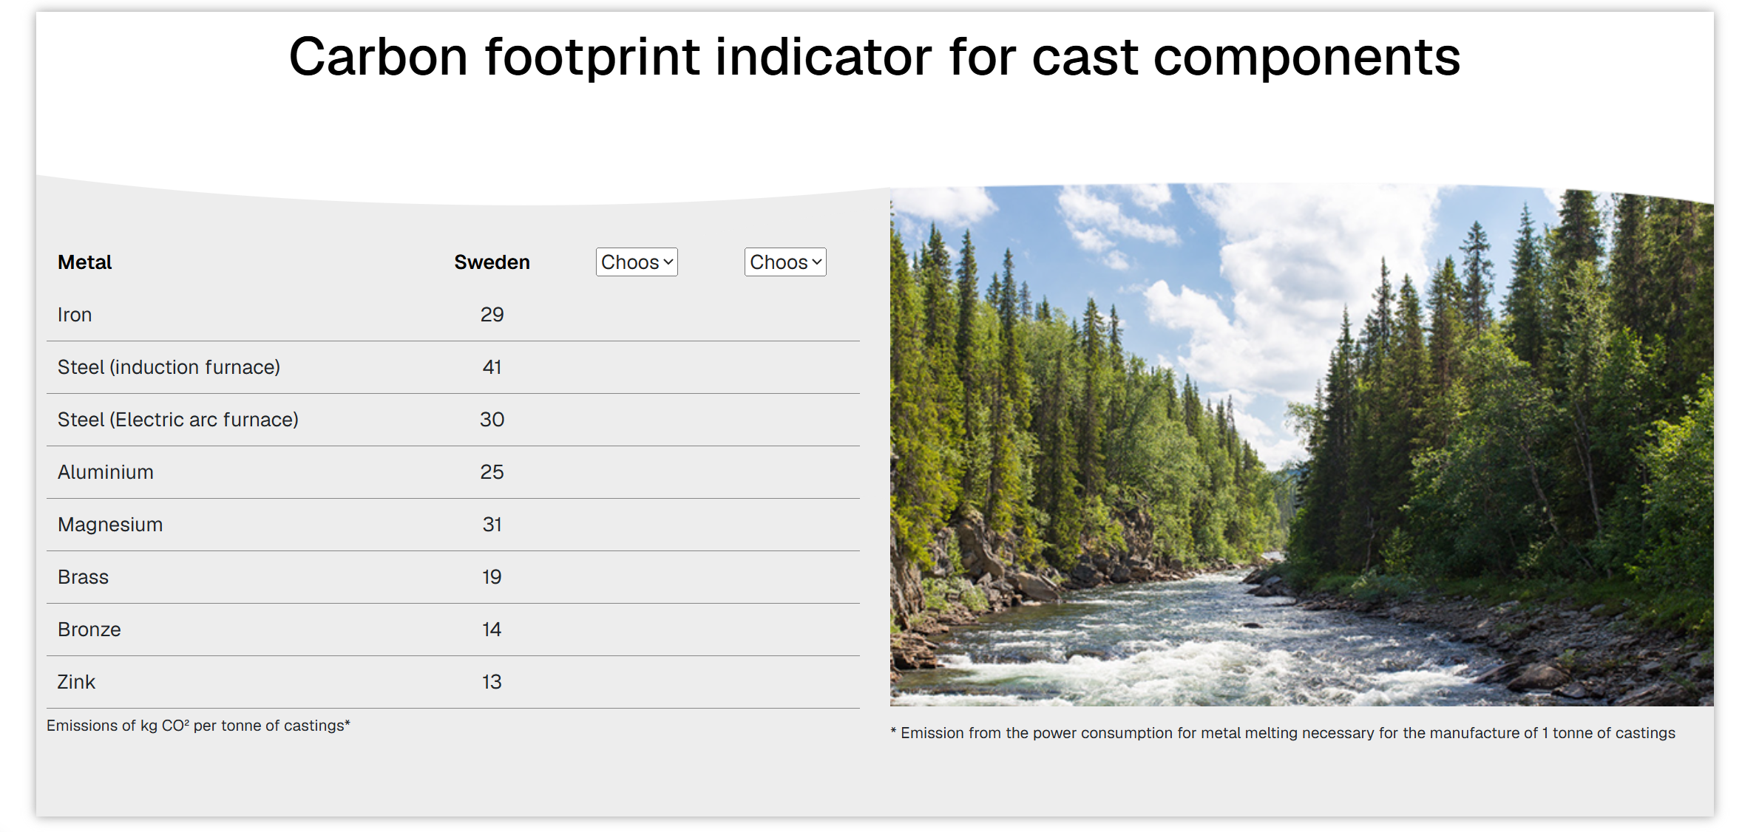Click the Sweden column header
The width and height of the screenshot is (1742, 832).
click(492, 262)
